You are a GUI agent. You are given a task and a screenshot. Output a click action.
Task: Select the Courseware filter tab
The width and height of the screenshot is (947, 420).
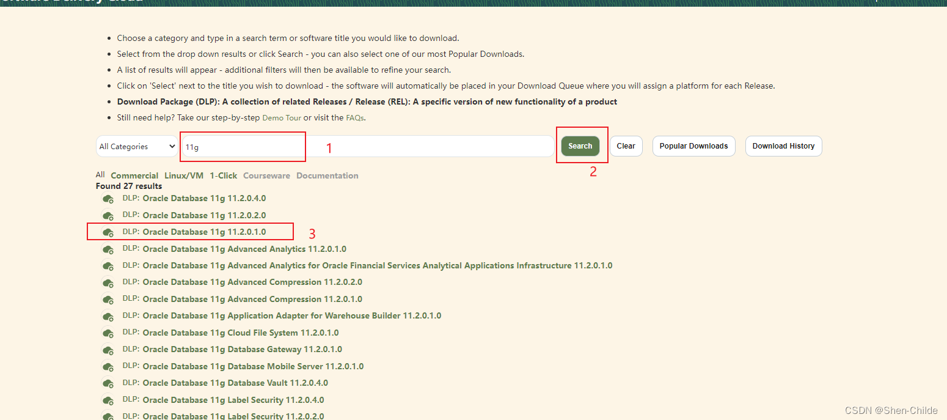[266, 175]
